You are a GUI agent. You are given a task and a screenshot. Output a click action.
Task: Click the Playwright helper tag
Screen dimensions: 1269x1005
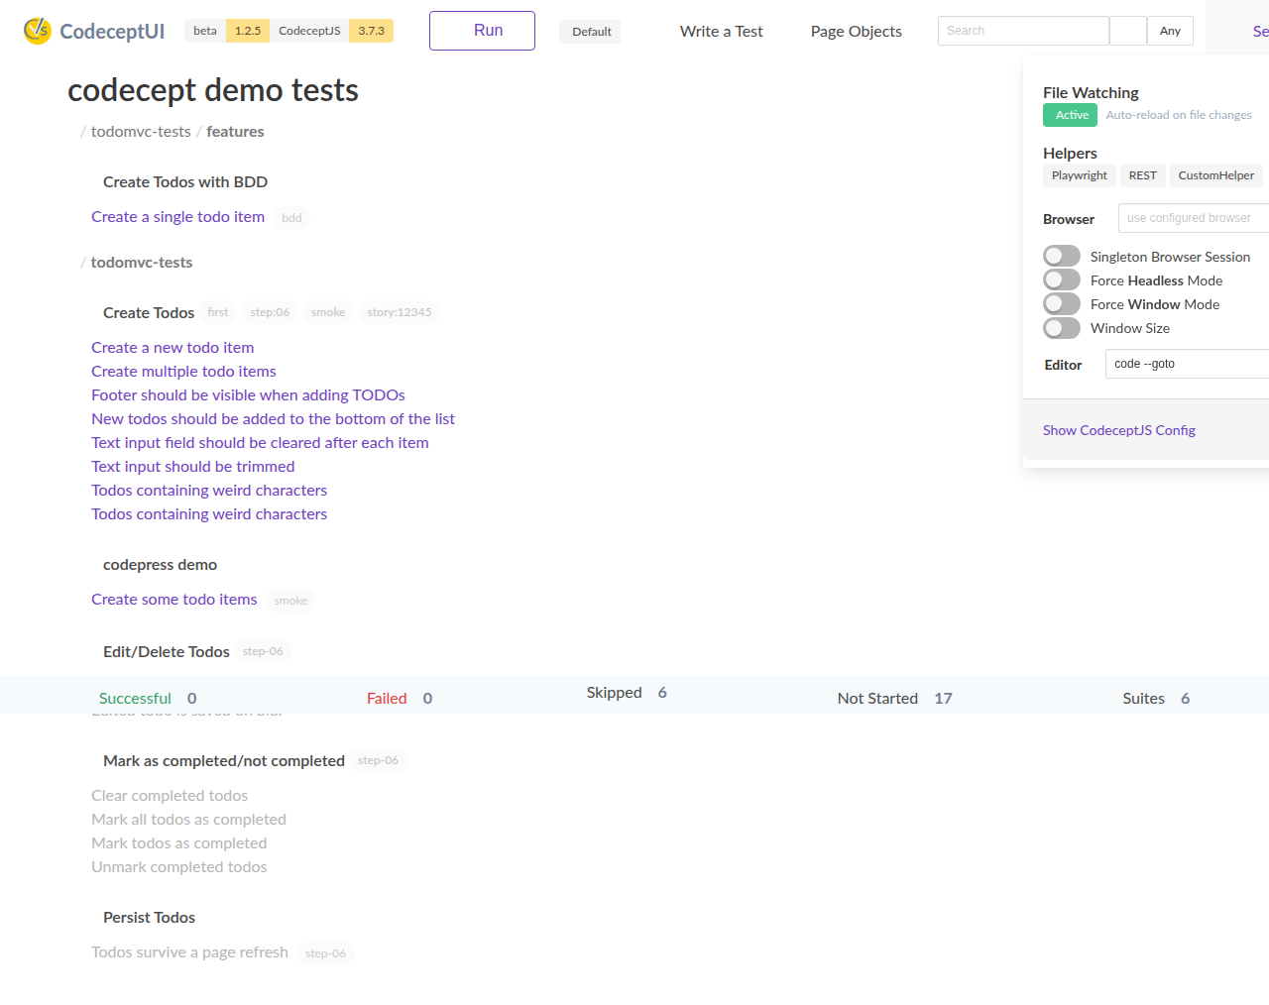click(x=1079, y=175)
